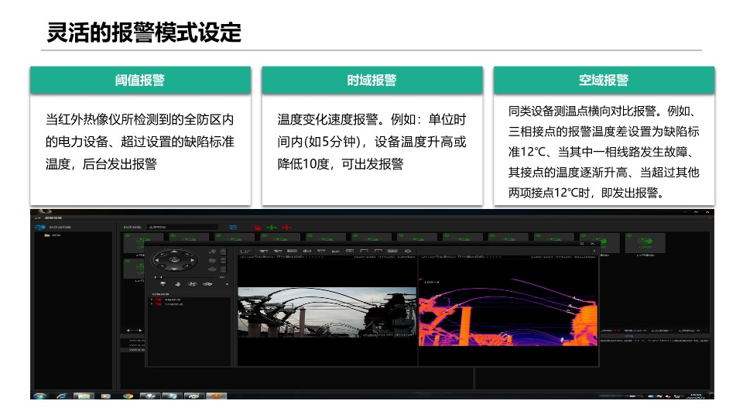Click the Windows Start button

click(39, 396)
